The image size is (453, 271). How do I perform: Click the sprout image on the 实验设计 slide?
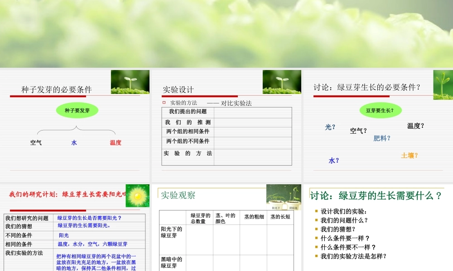click(282, 83)
